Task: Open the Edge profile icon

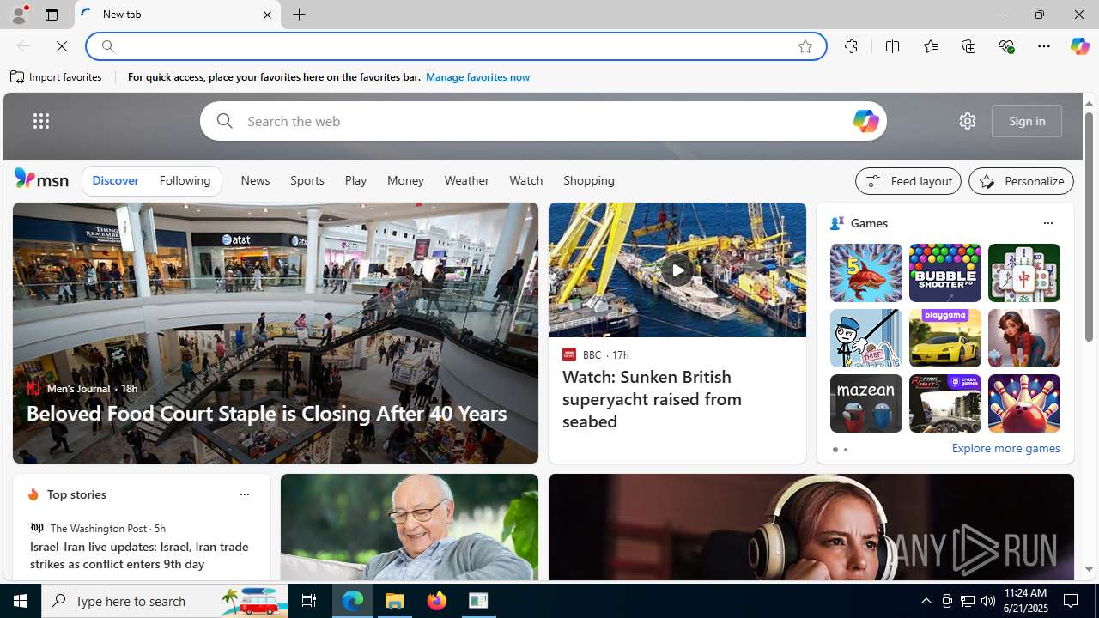Action: (18, 15)
